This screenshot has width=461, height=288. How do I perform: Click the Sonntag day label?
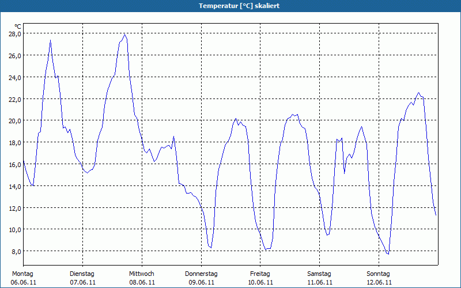tap(379, 274)
